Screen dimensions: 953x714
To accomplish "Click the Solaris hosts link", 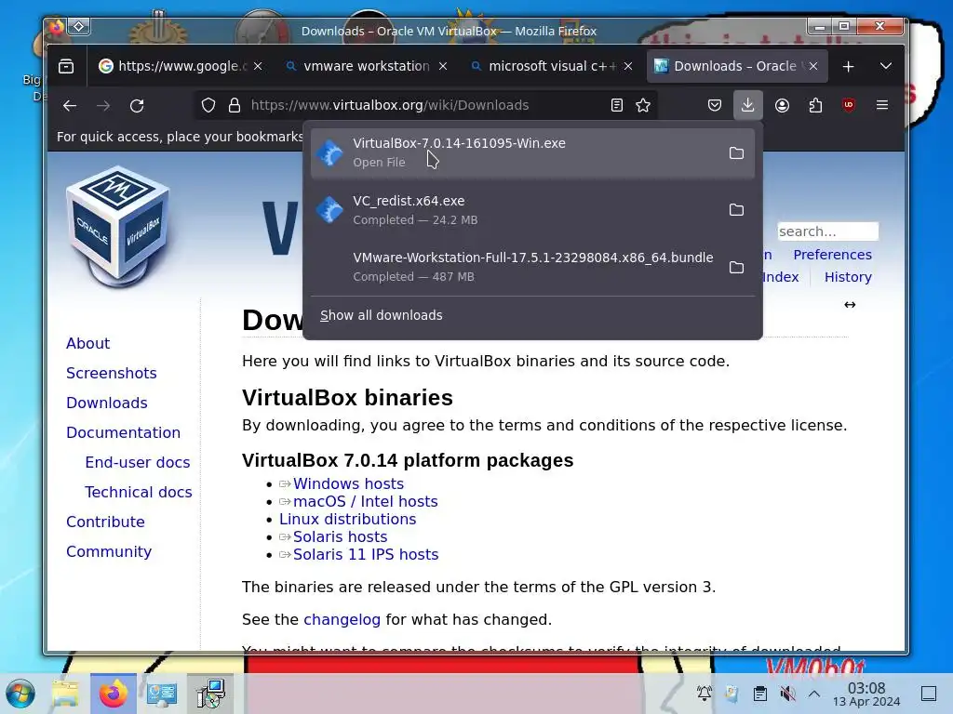I will tap(340, 536).
